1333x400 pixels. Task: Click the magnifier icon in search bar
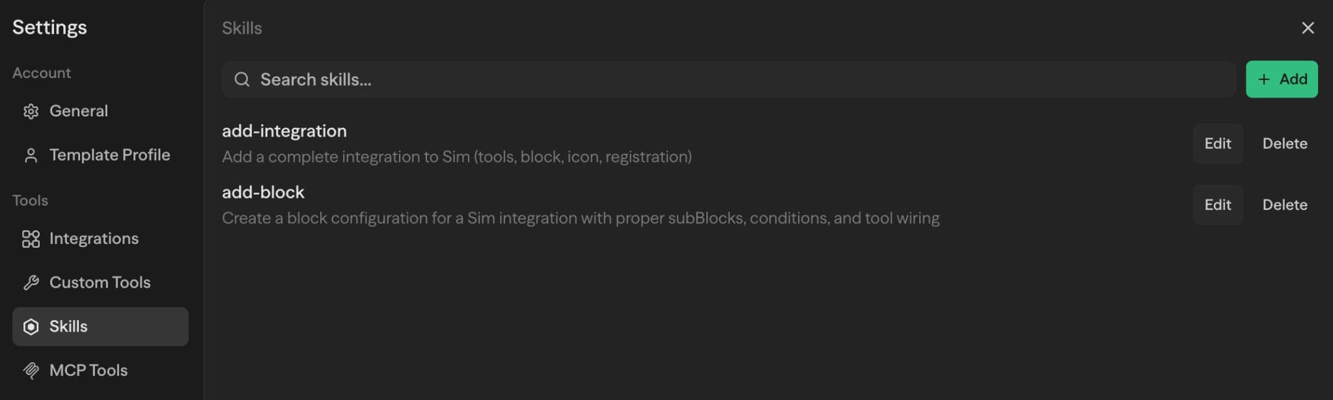[242, 79]
